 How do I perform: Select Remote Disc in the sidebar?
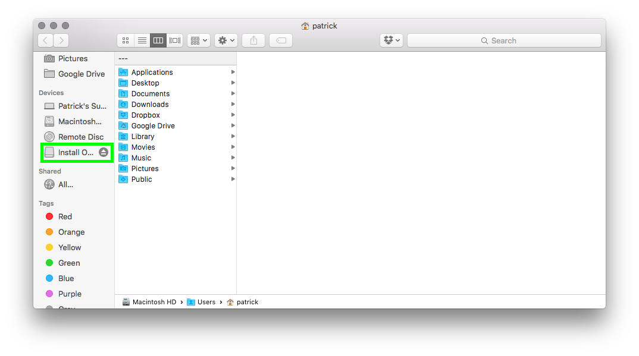click(74, 137)
